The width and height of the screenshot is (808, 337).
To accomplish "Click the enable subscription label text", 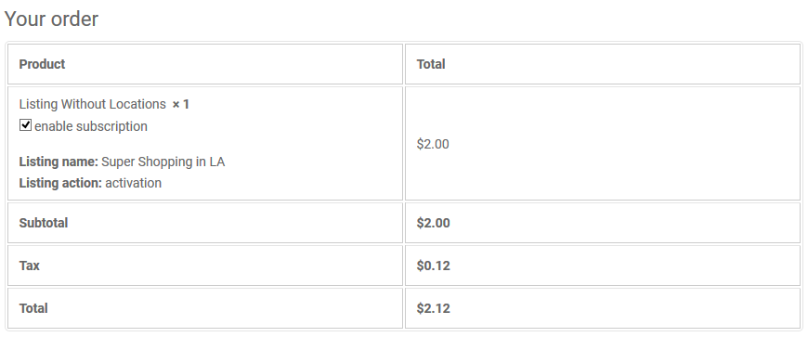I will [91, 126].
